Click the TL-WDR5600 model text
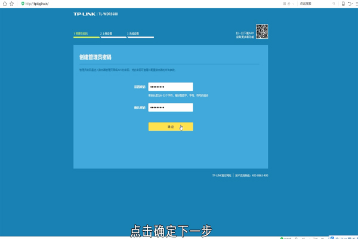The image size is (358, 239). (x=108, y=14)
